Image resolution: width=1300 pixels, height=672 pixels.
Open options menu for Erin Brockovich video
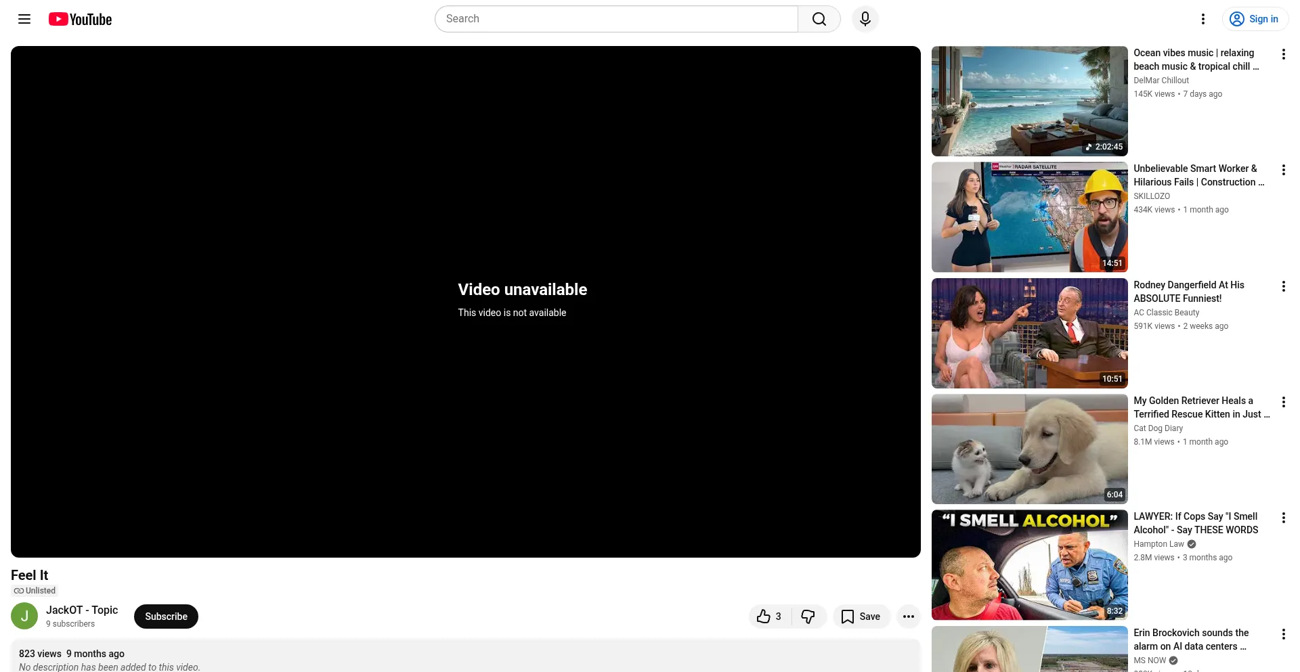pos(1283,634)
